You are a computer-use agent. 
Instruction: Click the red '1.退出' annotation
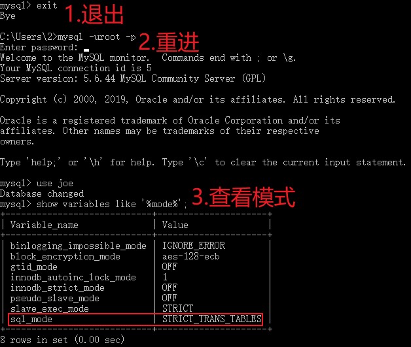pyautogui.click(x=94, y=14)
